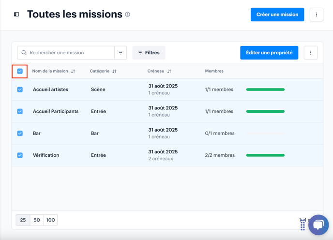Show 25 rows per page
Viewport: 333px width, 240px height.
[x=23, y=220]
